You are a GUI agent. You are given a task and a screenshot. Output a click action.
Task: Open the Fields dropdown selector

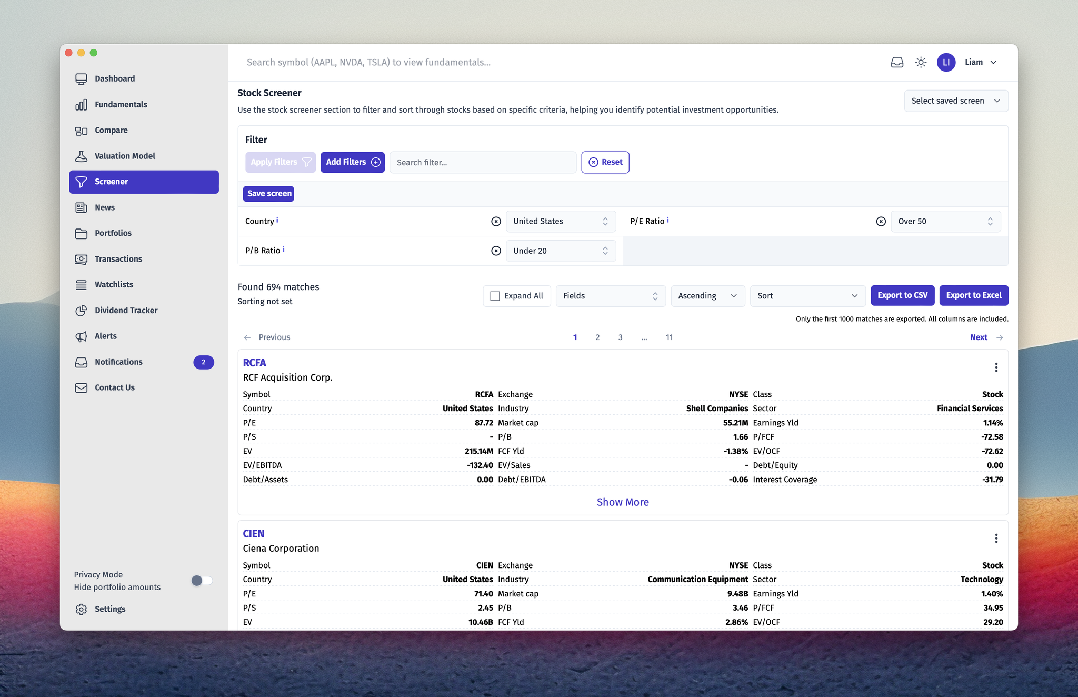609,295
